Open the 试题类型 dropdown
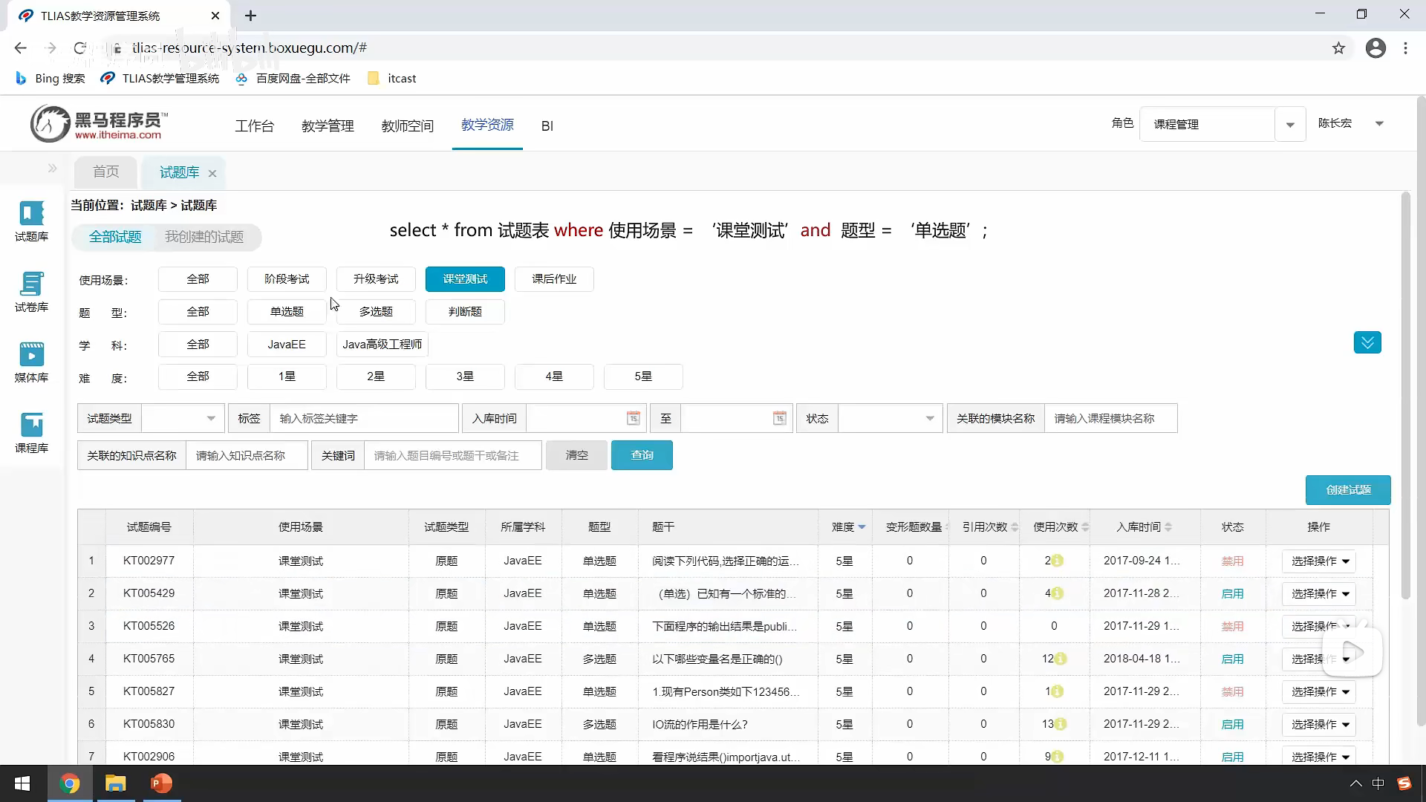The image size is (1426, 802). coord(183,418)
